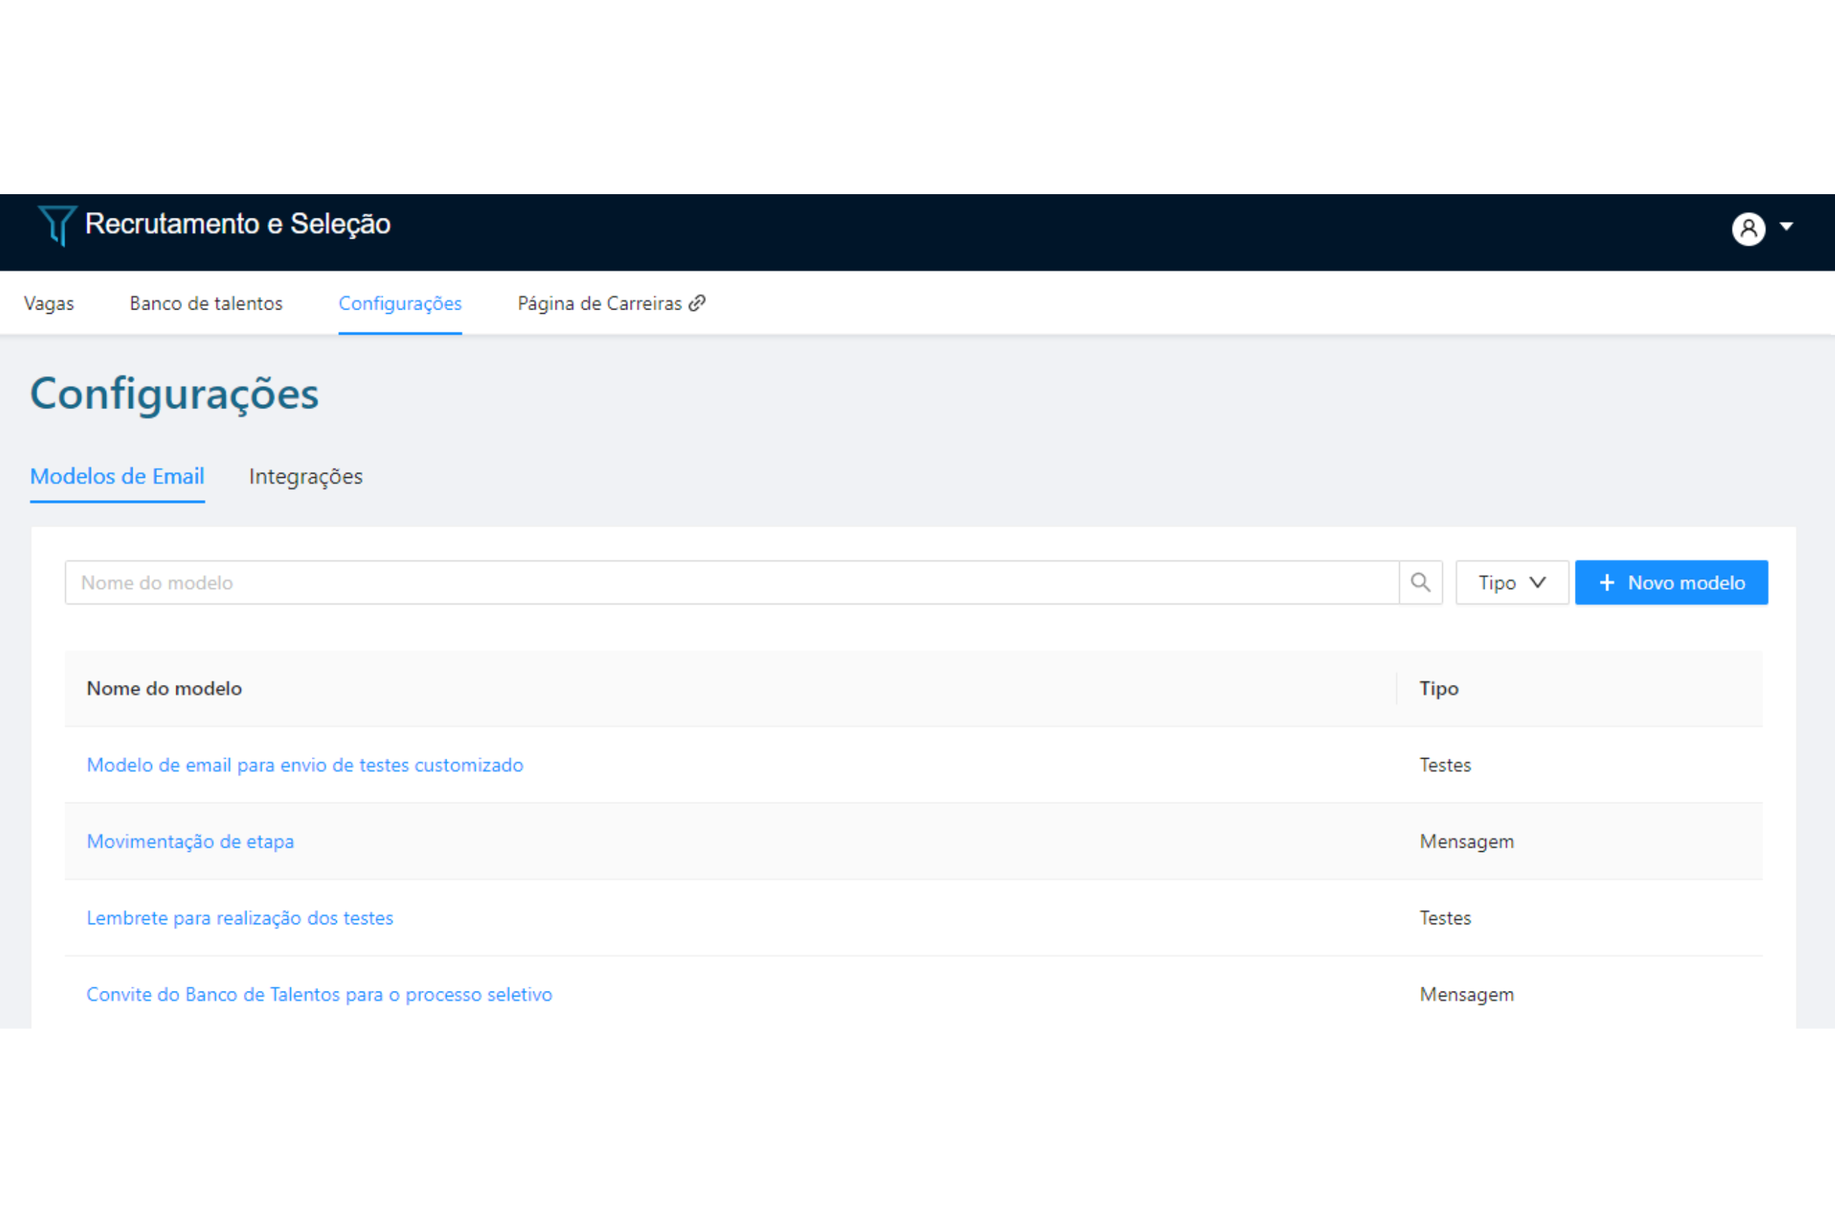Viewport: 1835px width, 1223px height.
Task: Click the user avatar icon
Action: point(1748,229)
